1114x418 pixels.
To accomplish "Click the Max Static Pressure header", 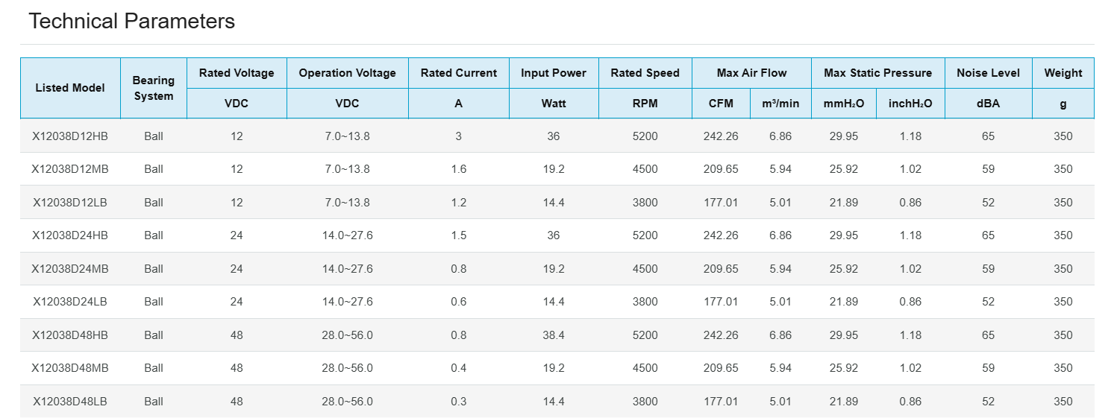I will 877,73.
